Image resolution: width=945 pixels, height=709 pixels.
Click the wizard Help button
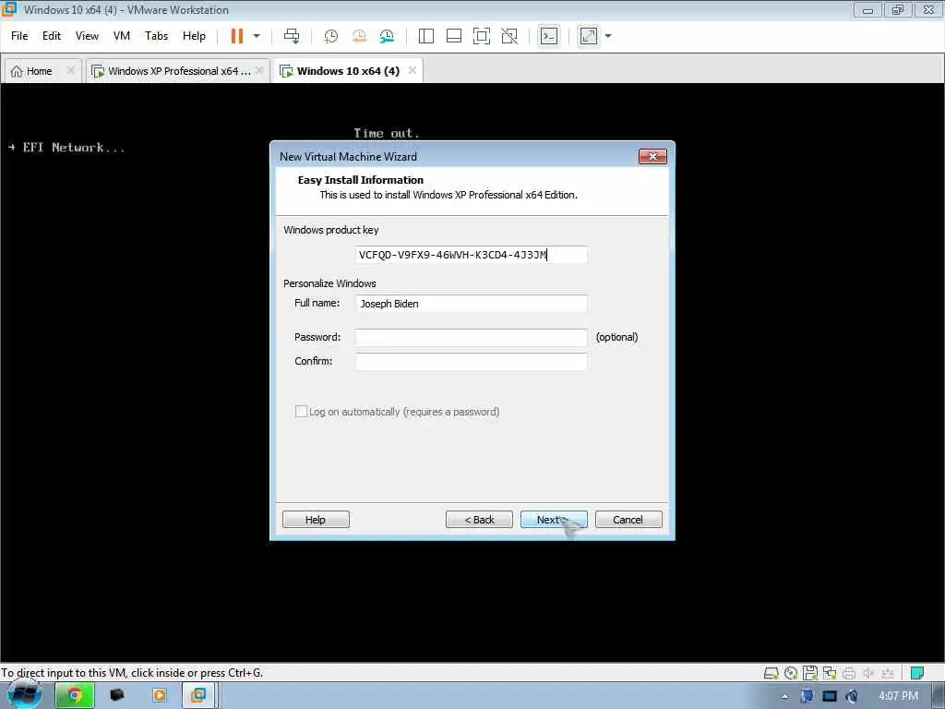click(316, 520)
